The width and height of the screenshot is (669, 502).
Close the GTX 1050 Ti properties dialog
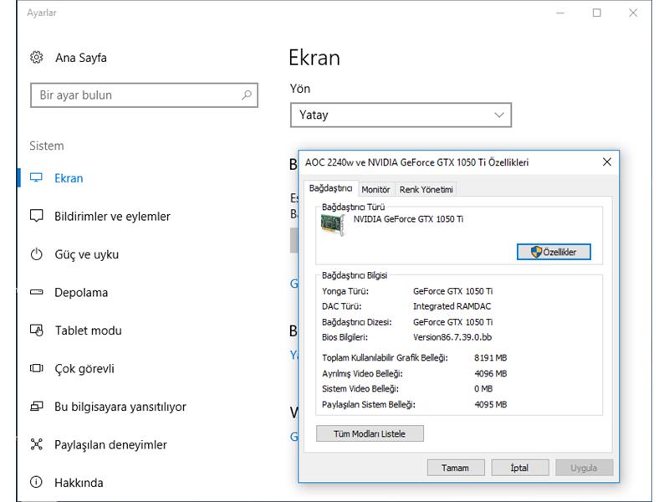(x=607, y=161)
